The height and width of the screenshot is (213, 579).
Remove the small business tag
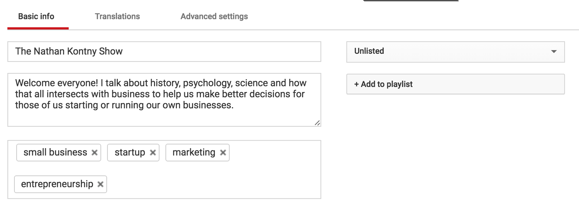click(95, 153)
